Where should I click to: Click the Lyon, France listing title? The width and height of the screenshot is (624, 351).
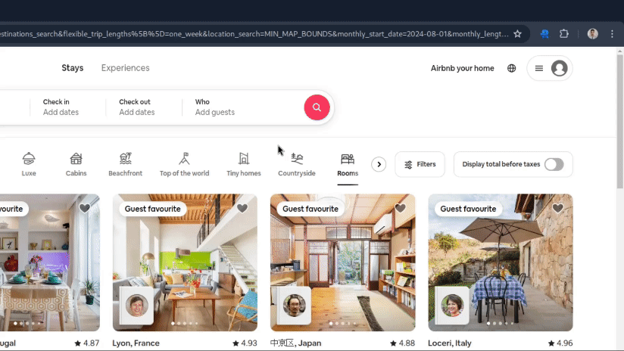[x=136, y=343]
